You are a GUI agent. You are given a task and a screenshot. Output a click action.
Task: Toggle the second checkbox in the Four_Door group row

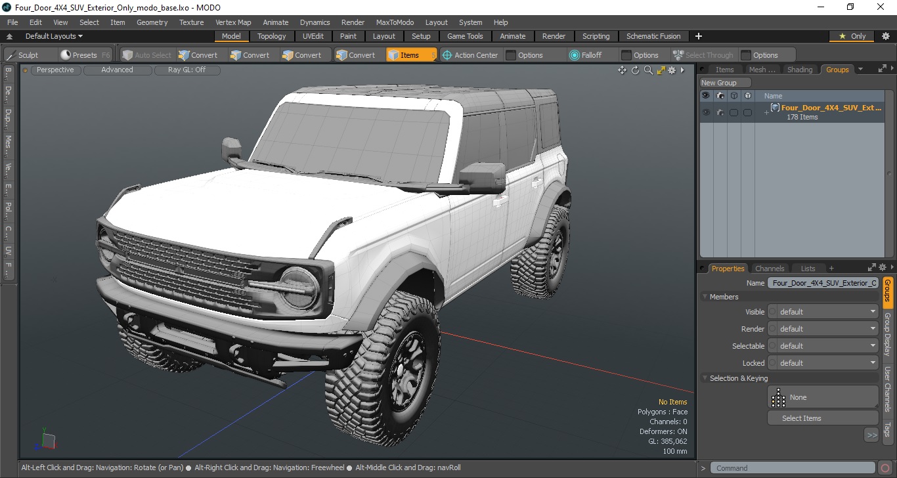pyautogui.click(x=747, y=113)
